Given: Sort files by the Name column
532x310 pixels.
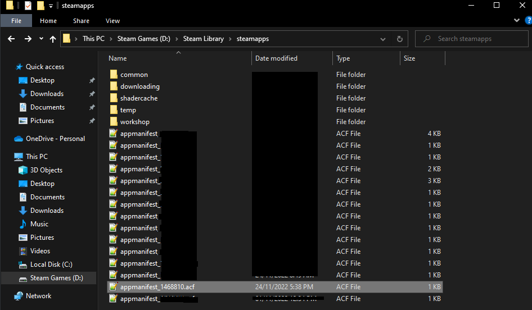Looking at the screenshot, I should click(x=118, y=58).
